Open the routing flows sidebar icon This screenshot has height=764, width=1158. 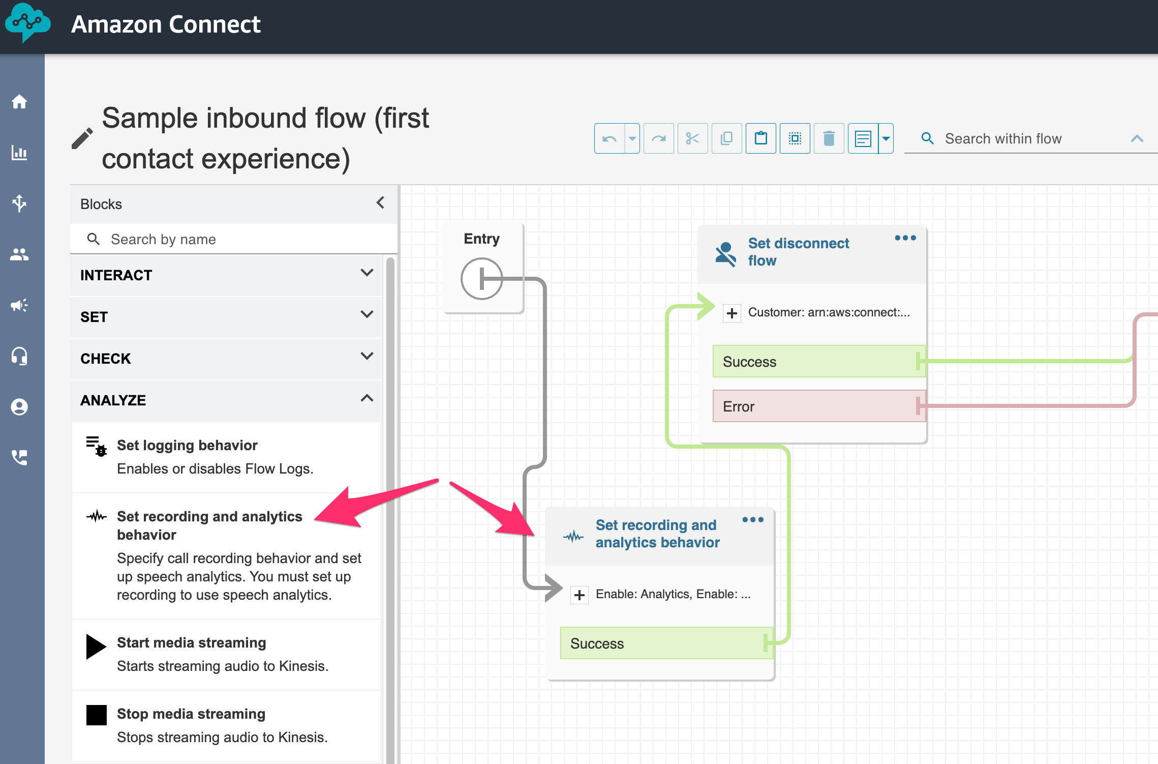click(19, 203)
